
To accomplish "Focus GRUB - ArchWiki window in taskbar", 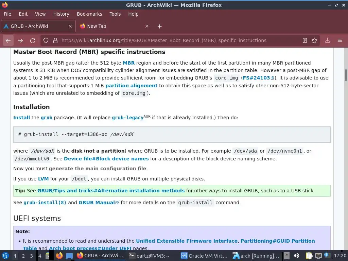I will 100,256.
